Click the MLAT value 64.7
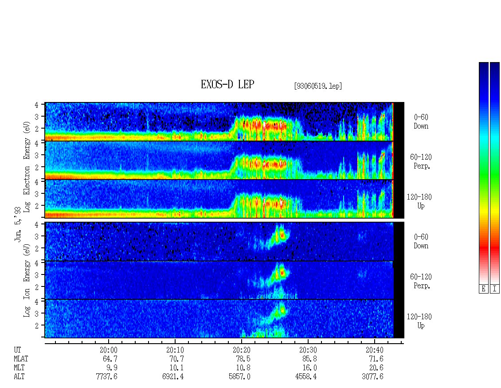This screenshot has height=388, width=501. (x=110, y=359)
